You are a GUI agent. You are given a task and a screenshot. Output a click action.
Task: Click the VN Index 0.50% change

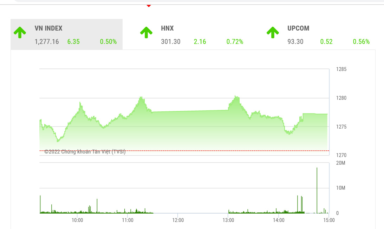[108, 42]
